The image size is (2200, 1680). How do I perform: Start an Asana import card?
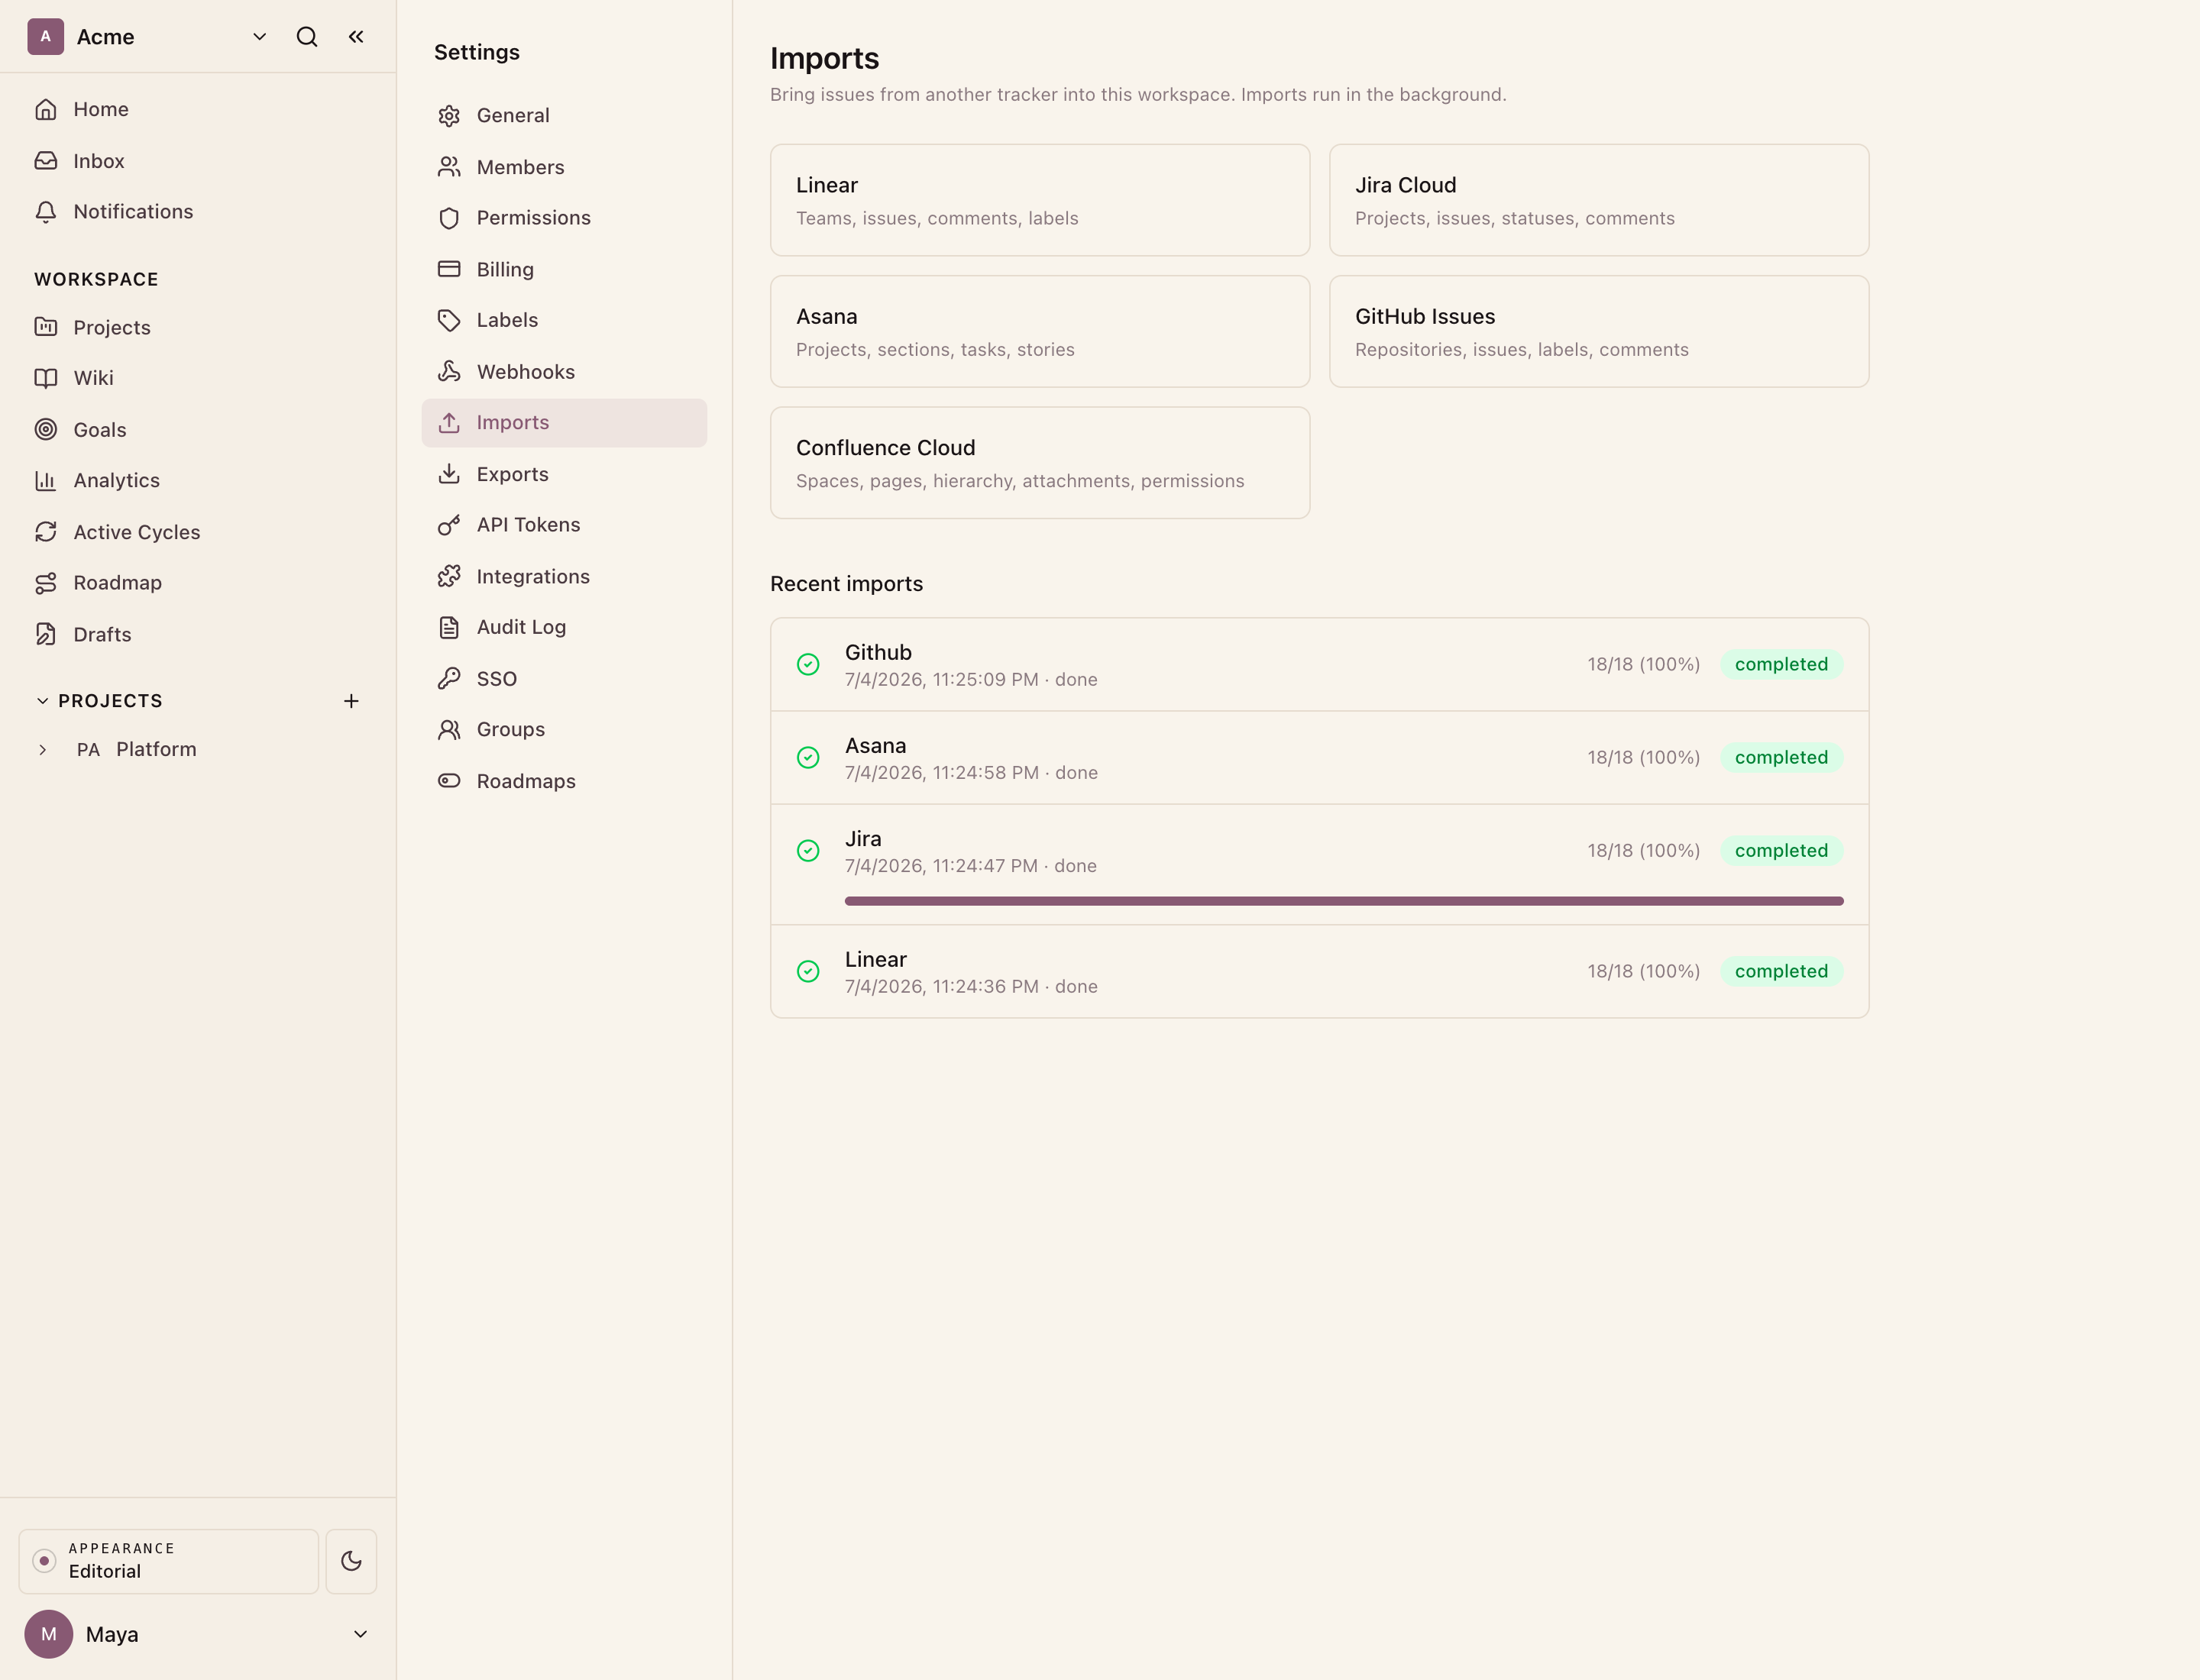(1040, 331)
